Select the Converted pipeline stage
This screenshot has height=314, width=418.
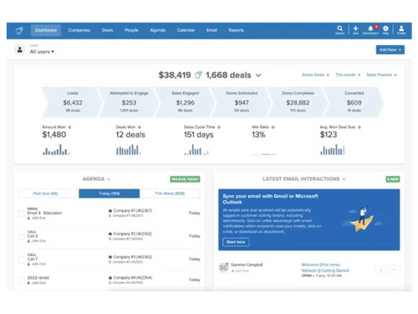click(x=354, y=102)
